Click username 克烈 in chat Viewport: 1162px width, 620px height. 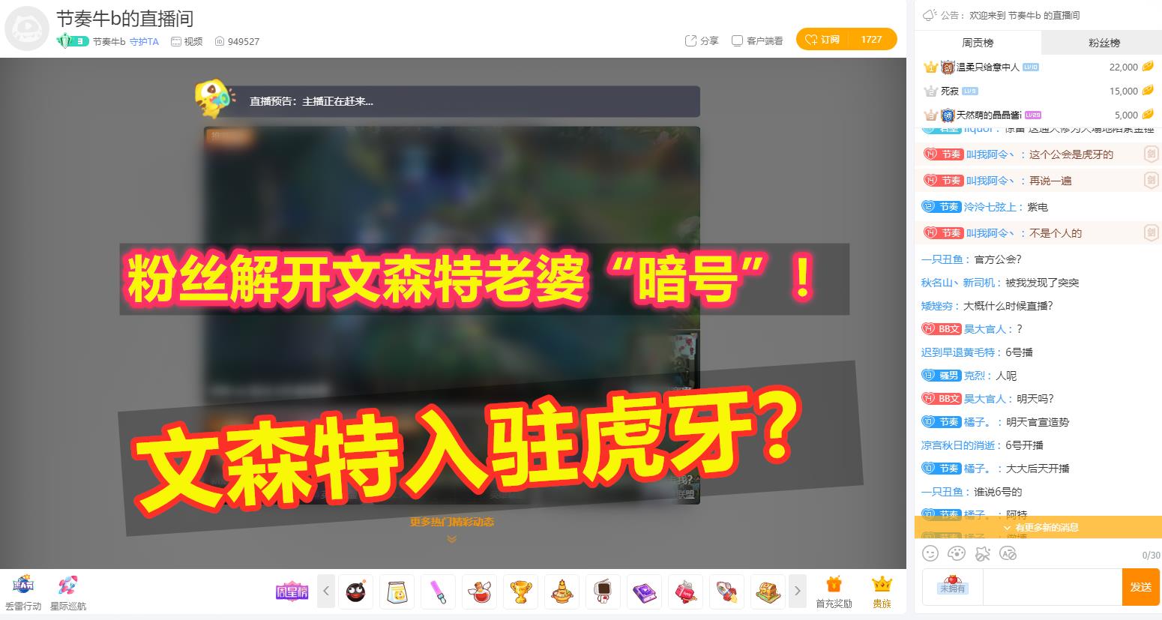(974, 376)
